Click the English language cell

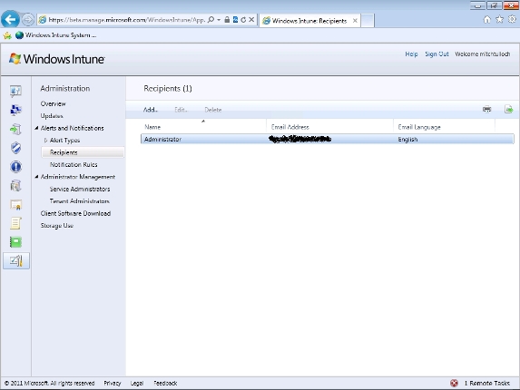[407, 140]
